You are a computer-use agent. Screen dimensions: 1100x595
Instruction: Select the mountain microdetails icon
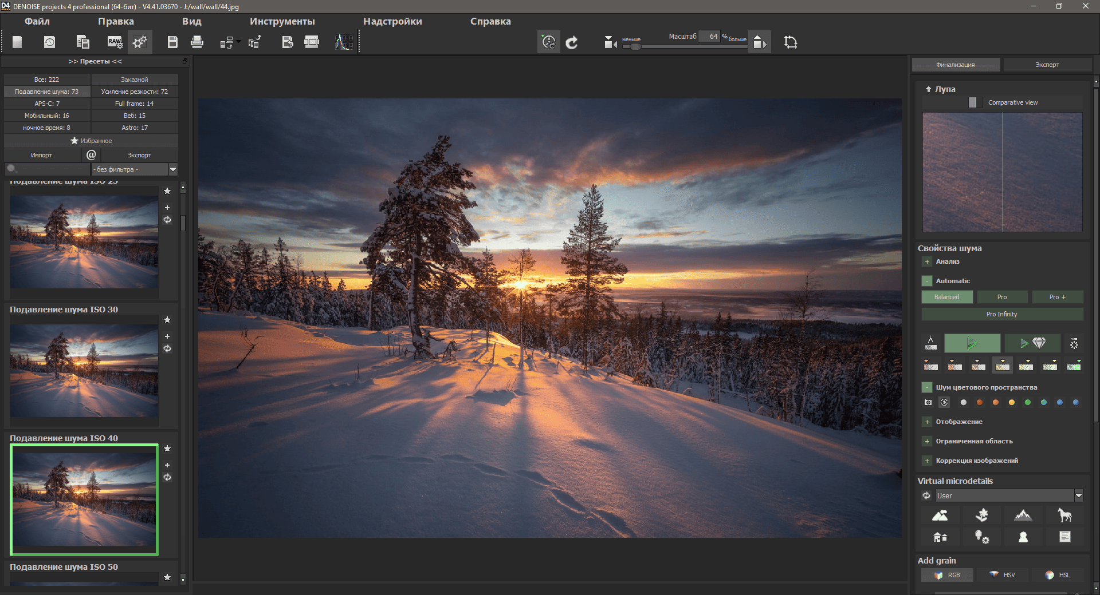point(1023,515)
